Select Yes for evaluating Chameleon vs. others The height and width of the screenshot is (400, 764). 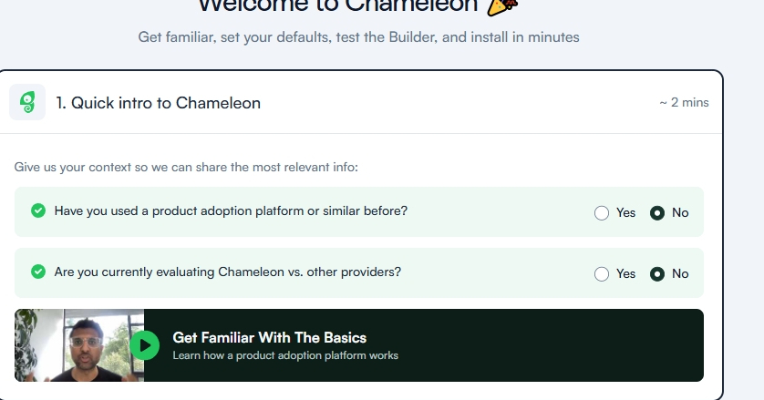coord(602,274)
